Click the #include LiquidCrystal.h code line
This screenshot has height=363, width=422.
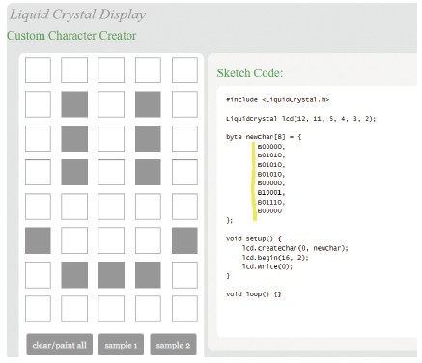click(x=277, y=99)
